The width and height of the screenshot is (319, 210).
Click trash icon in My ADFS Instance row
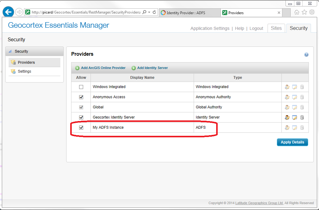302,127
